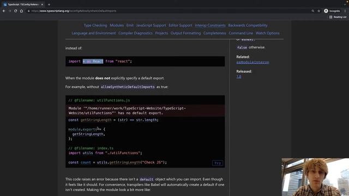Image resolution: width=349 pixels, height=196 pixels.
Task: Open the Incognito profile icon
Action: pos(332,11)
